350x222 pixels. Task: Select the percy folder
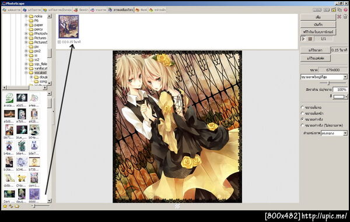[36, 29]
